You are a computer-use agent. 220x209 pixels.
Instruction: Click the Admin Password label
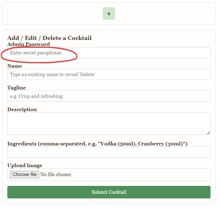[28, 44]
